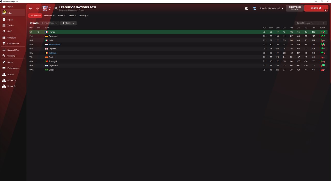Click the France form indicator bars
This screenshot has height=181, width=331.
(x=323, y=32)
